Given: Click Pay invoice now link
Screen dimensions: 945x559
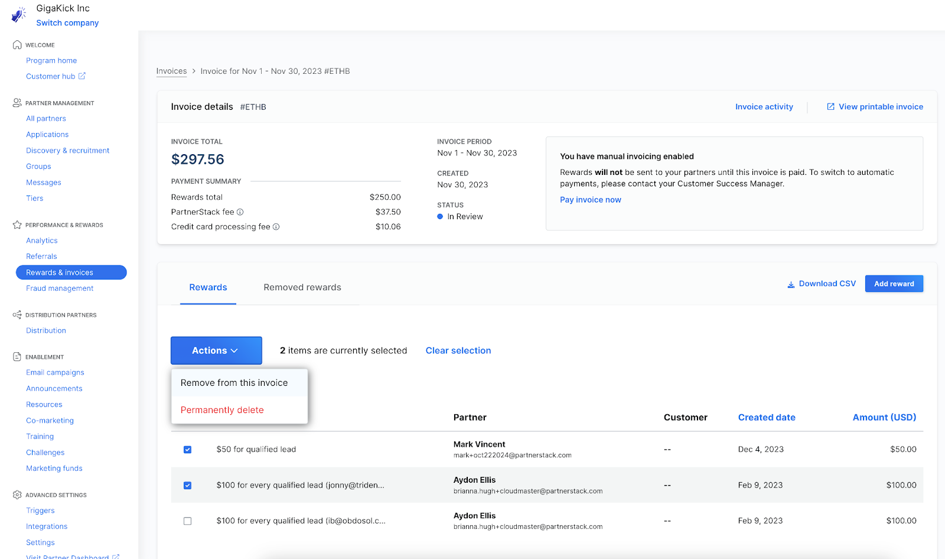Looking at the screenshot, I should [591, 200].
